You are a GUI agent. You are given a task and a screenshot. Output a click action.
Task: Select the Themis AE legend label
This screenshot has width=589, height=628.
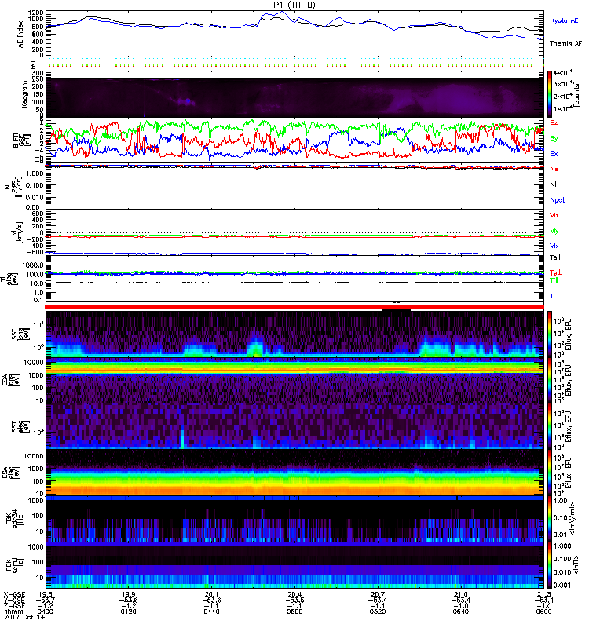click(565, 44)
